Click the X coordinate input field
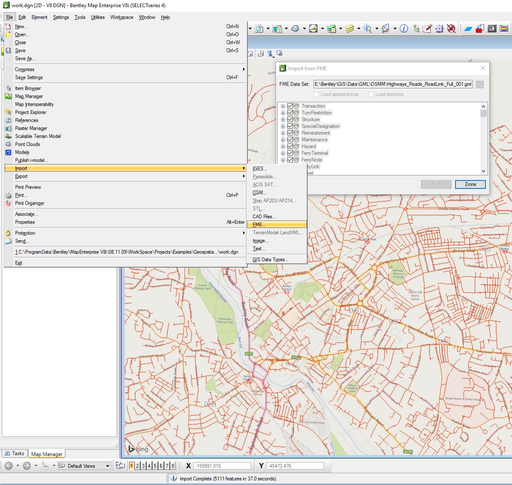Screen dimensions: 512x485 click(x=222, y=466)
